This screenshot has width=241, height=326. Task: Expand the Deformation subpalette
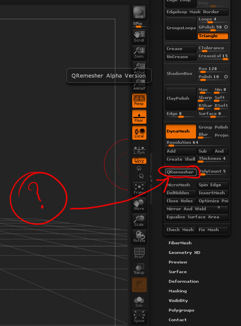[x=184, y=281]
